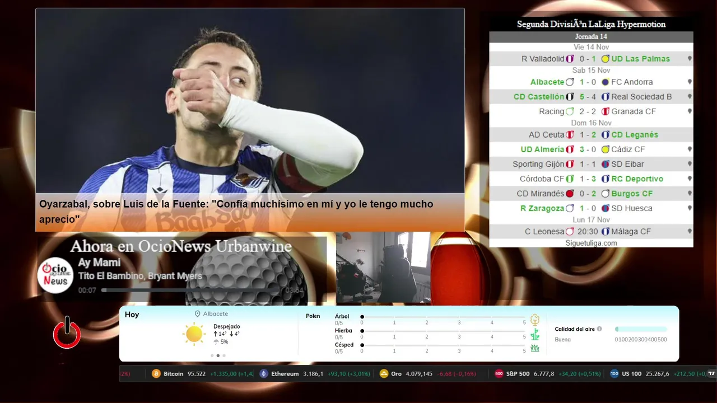Click the Segunda División LaLiga Hypermotion title
Screen dimensions: 717x403
tap(591, 25)
